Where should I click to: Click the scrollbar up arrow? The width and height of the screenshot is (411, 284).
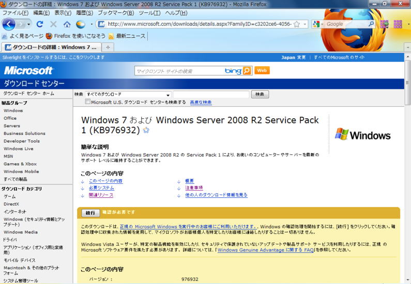coord(407,56)
